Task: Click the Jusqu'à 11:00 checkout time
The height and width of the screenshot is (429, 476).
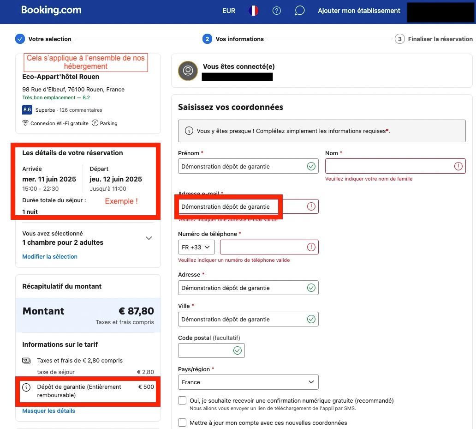Action: 108,189
